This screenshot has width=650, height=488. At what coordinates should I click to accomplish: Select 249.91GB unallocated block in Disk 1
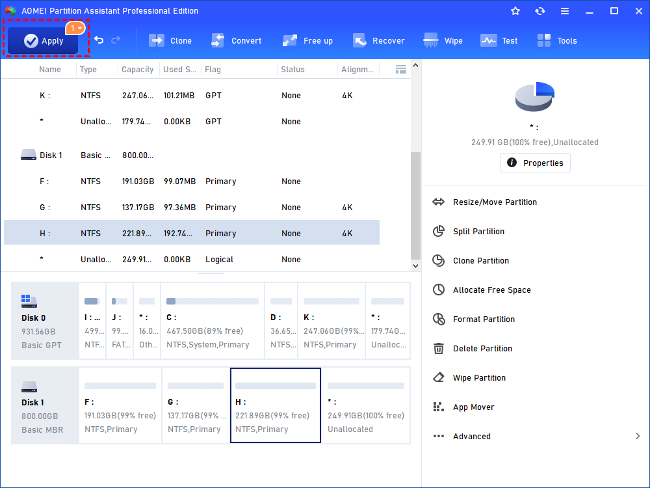click(x=366, y=405)
